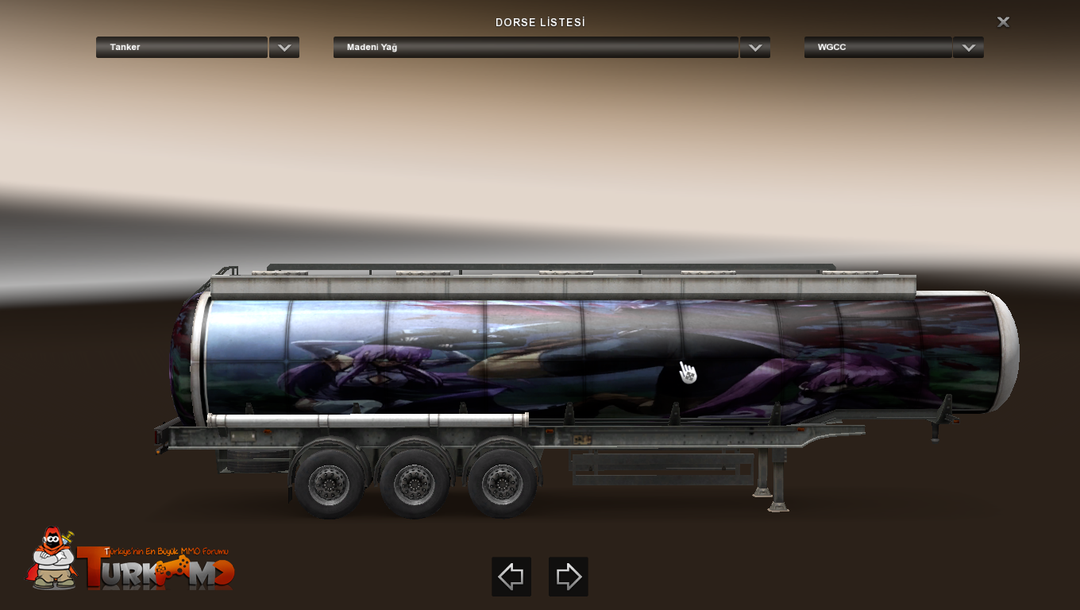The image size is (1080, 610).
Task: Click the Dorse Listesi title text
Action: point(540,22)
